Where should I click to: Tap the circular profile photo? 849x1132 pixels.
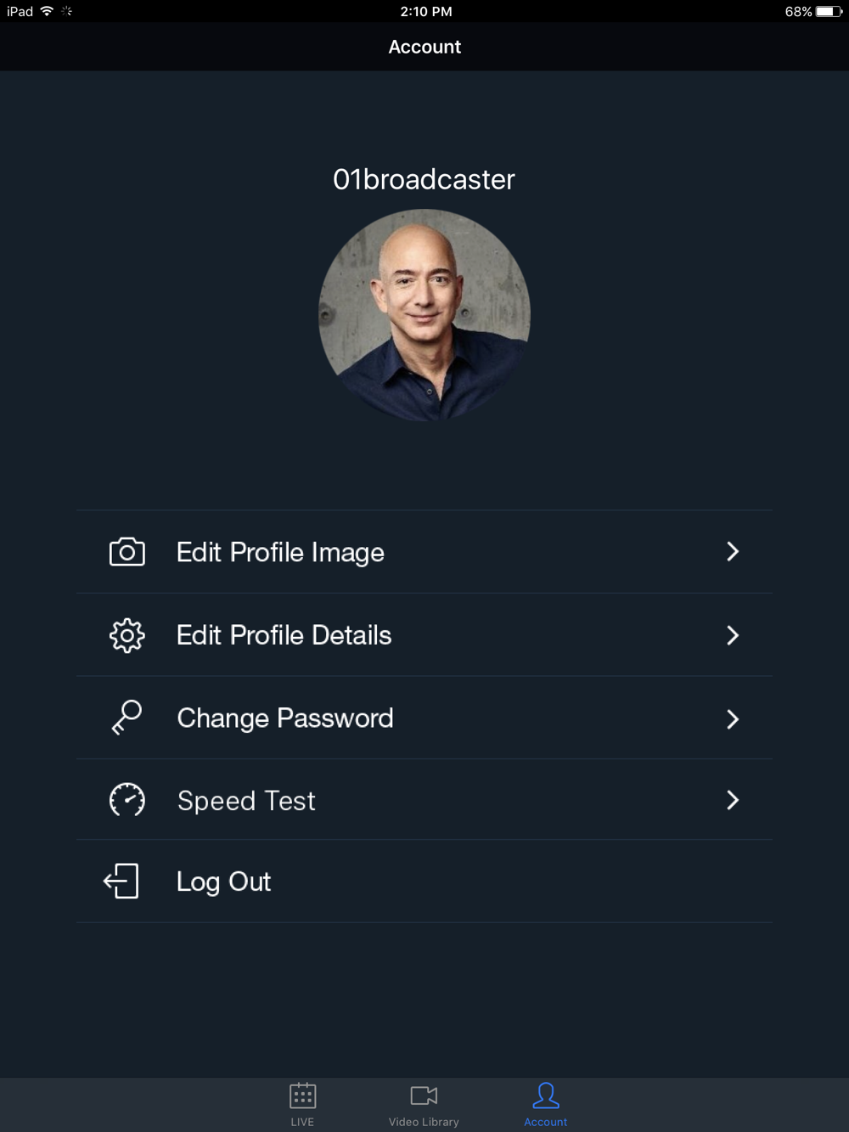[424, 315]
